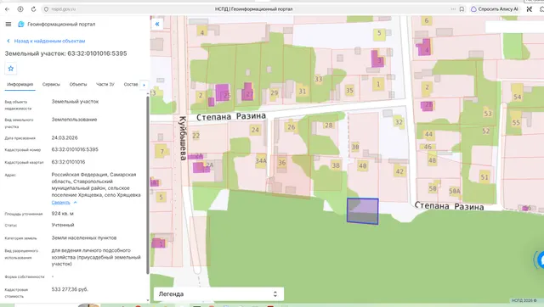
Task: Click building number 51 on the map
Action: coord(484,177)
